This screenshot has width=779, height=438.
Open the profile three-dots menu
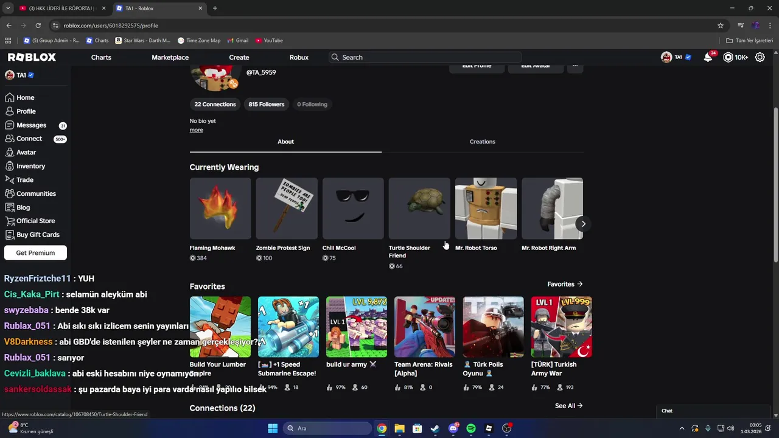pos(575,66)
